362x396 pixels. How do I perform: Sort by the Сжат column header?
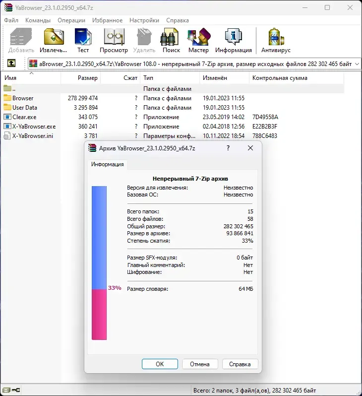click(121, 78)
